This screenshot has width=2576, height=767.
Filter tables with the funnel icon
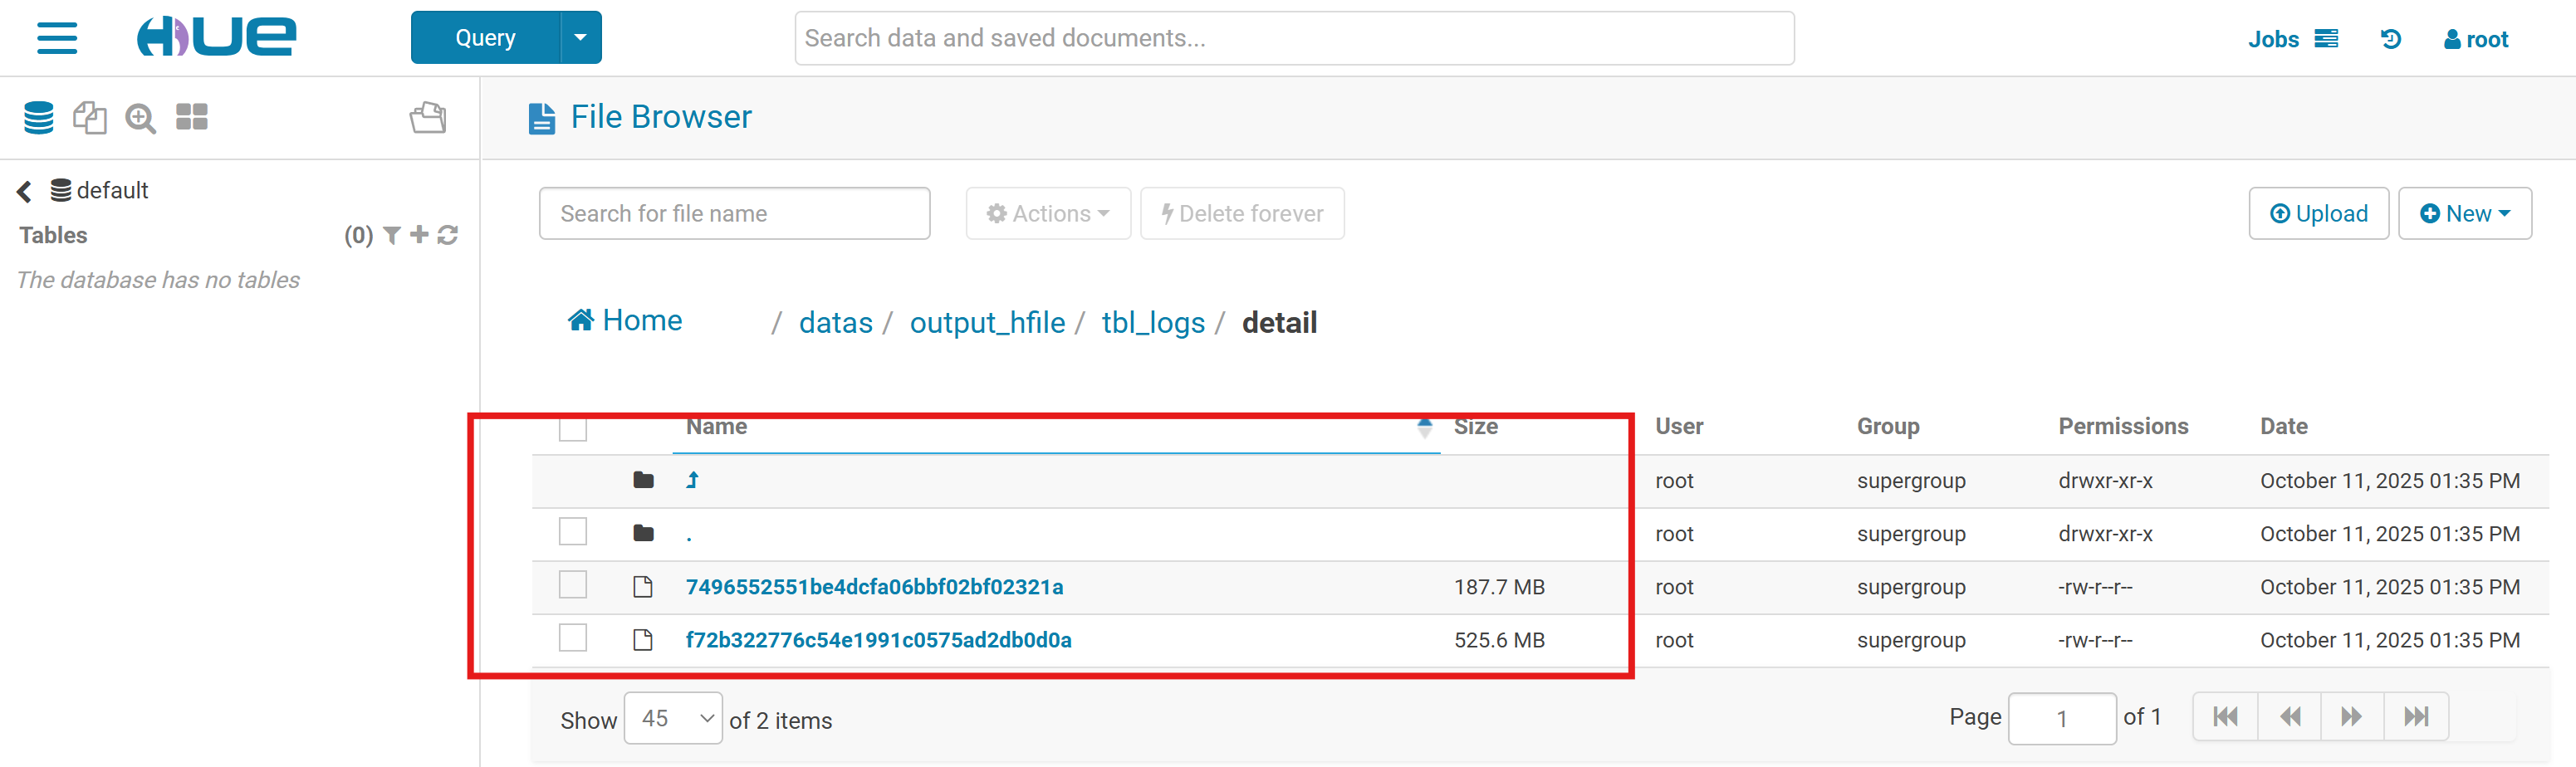click(392, 235)
